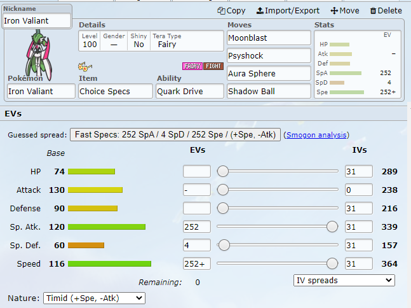
Task: Click the HP EV input box
Action: pos(197,171)
